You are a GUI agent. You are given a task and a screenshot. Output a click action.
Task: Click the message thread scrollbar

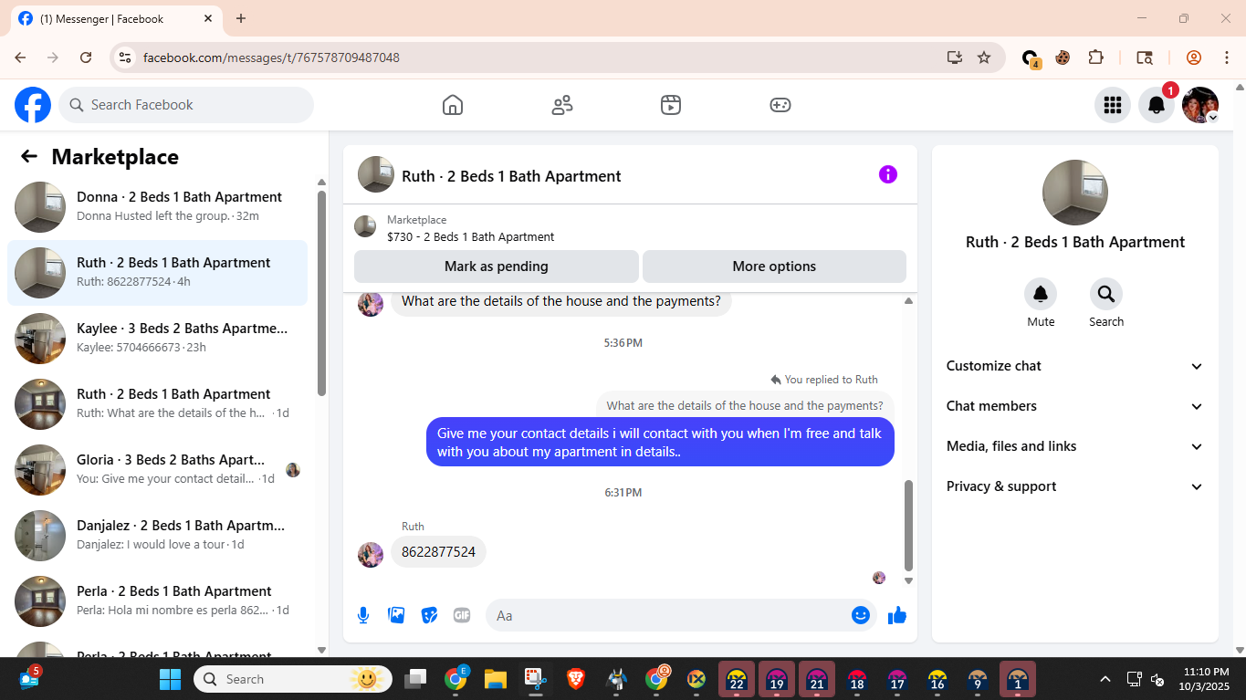click(x=908, y=525)
